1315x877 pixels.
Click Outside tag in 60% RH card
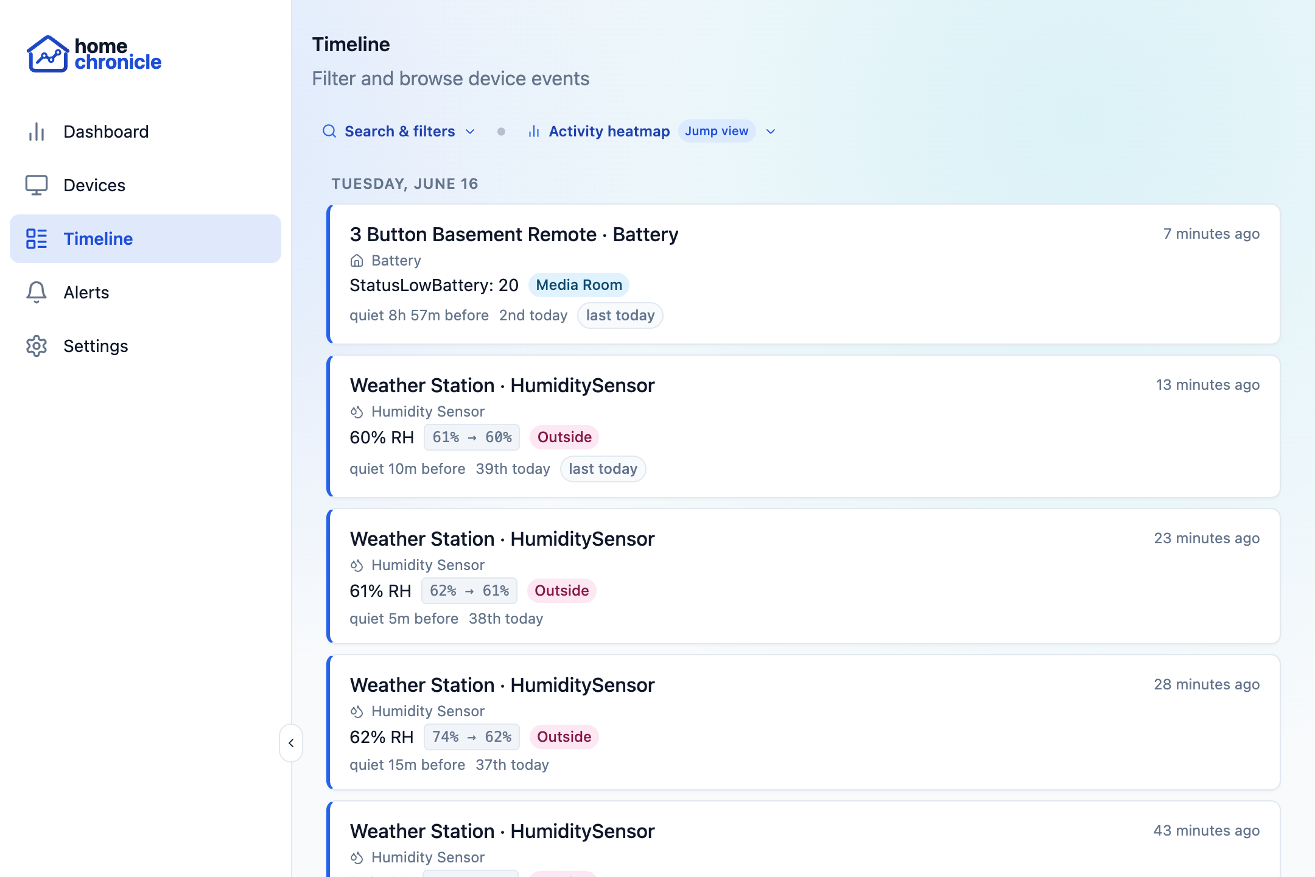click(x=564, y=437)
